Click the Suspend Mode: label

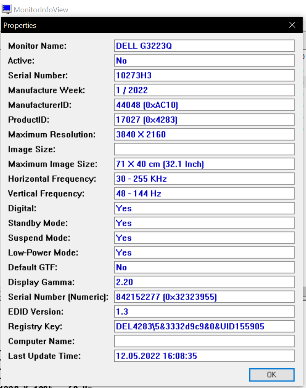pyautogui.click(x=39, y=238)
